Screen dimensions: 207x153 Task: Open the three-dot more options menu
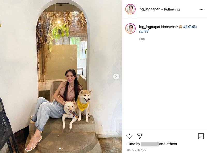click(x=201, y=9)
